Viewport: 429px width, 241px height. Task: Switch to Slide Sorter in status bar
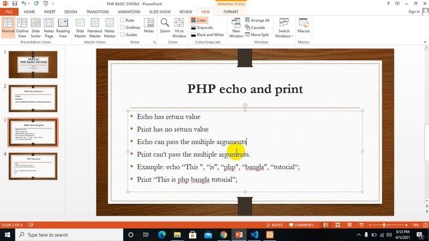[x=338, y=225]
